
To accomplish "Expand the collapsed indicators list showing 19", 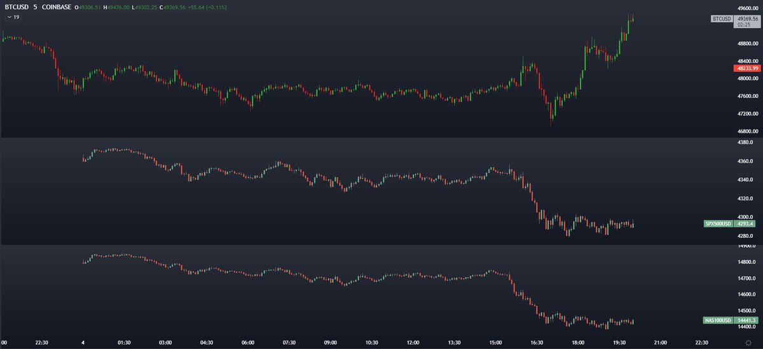I will [x=13, y=17].
